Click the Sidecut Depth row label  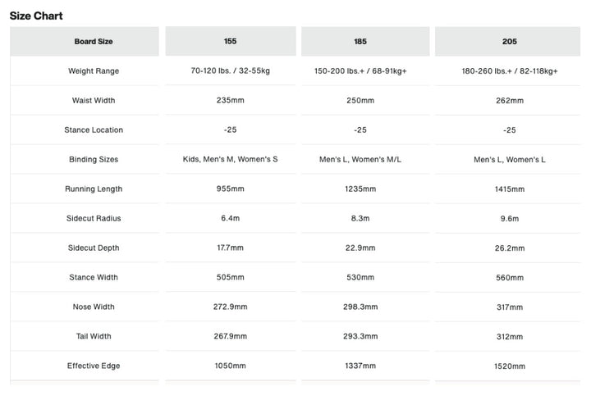point(94,248)
